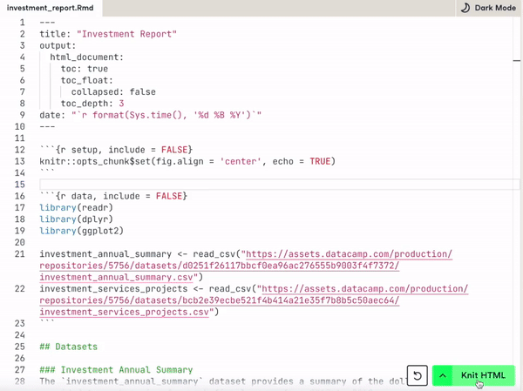Click 'library(readr)' line

point(77,207)
